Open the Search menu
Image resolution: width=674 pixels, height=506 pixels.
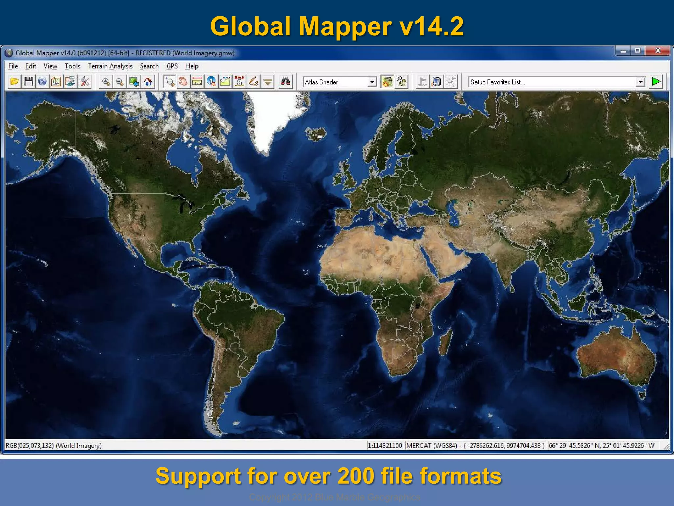pos(149,66)
